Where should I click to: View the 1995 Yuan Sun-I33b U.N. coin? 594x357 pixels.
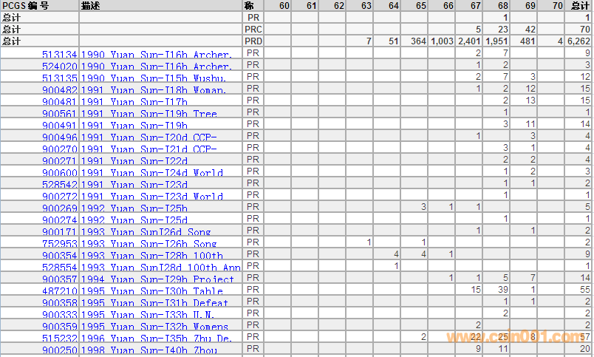tap(148, 315)
